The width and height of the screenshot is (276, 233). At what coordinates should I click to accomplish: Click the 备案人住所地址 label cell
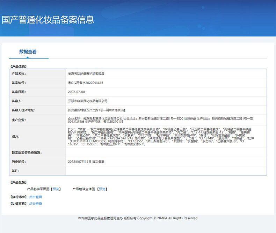click(x=37, y=110)
